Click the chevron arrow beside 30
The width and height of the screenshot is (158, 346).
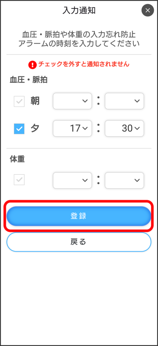click(137, 129)
